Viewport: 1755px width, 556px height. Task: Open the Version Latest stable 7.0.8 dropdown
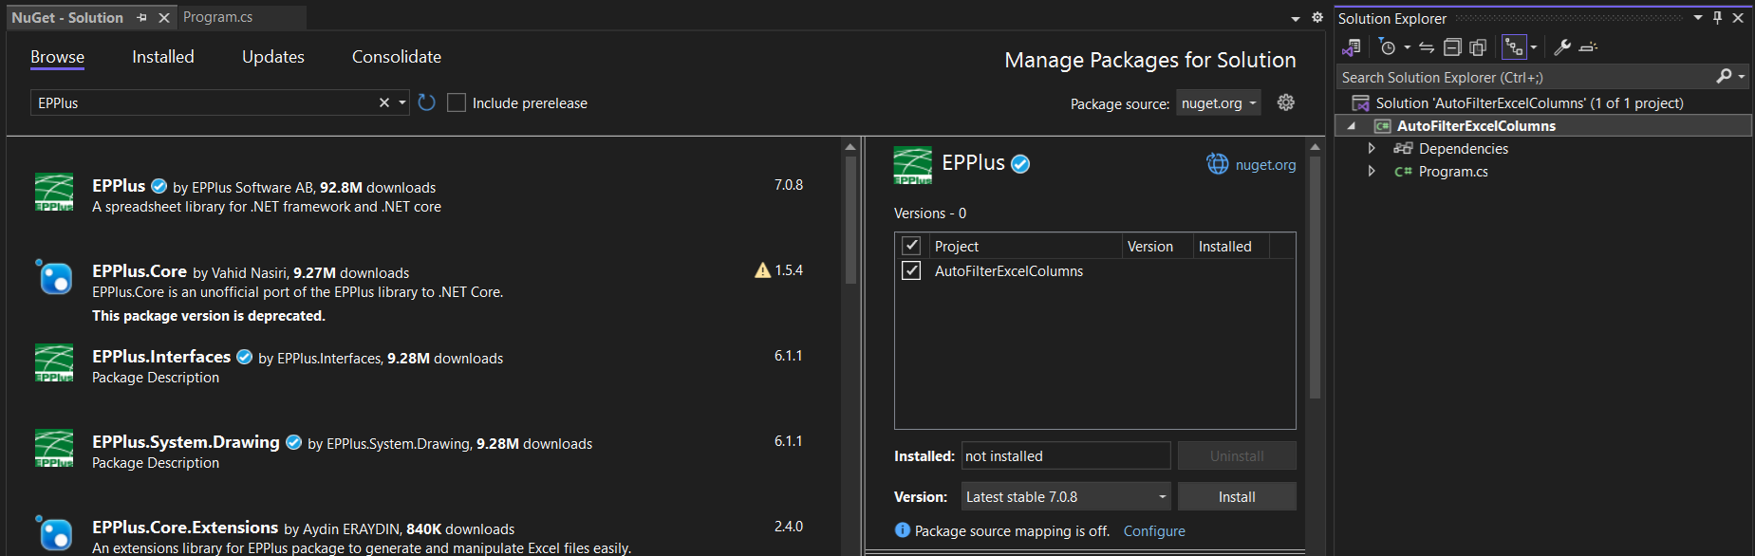1067,496
